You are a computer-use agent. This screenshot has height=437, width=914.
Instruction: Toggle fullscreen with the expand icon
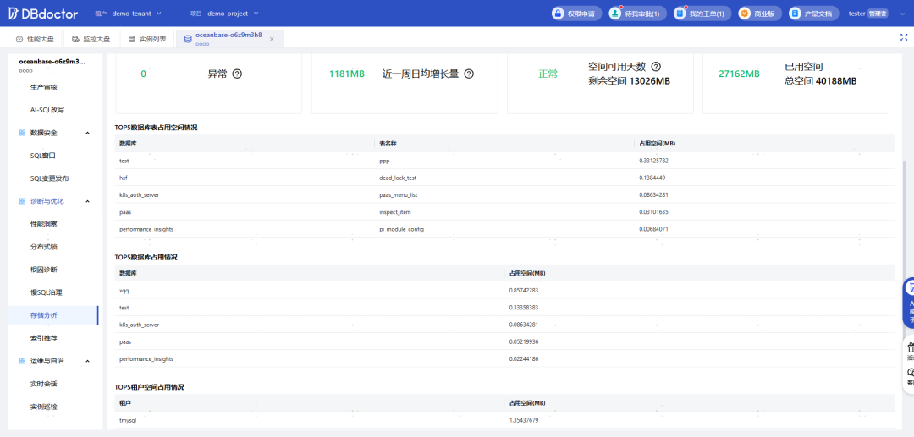[x=904, y=36]
